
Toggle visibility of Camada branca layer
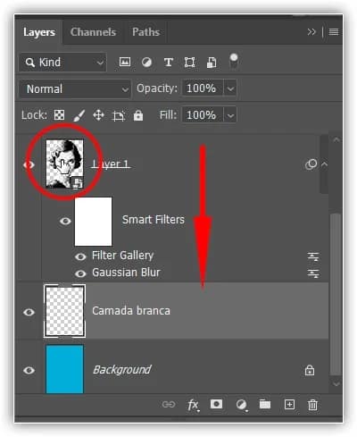click(x=29, y=312)
